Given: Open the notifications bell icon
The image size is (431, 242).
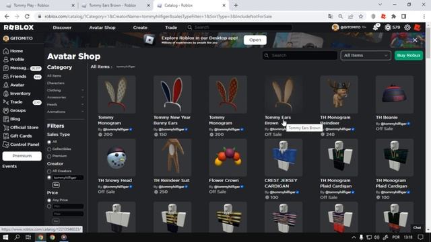Looking at the screenshot, I should (376, 28).
